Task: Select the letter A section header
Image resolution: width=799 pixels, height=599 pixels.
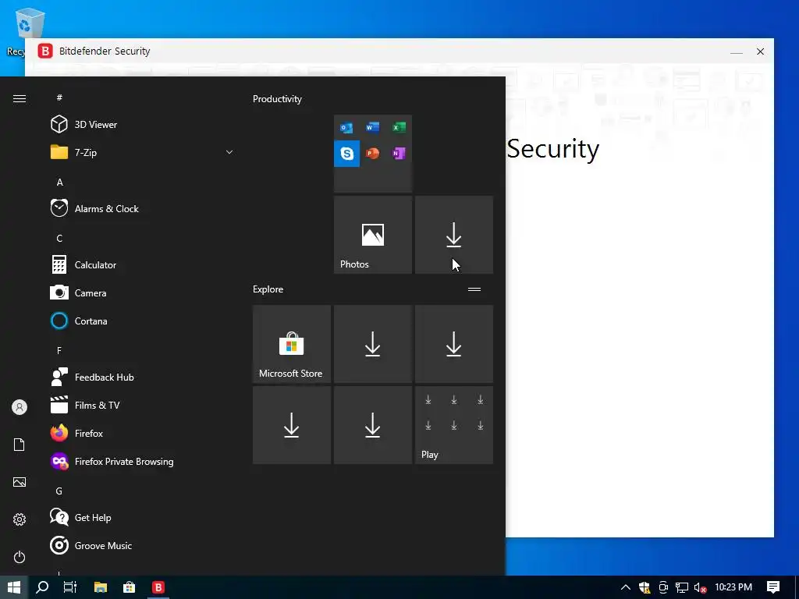Action: pos(59,182)
